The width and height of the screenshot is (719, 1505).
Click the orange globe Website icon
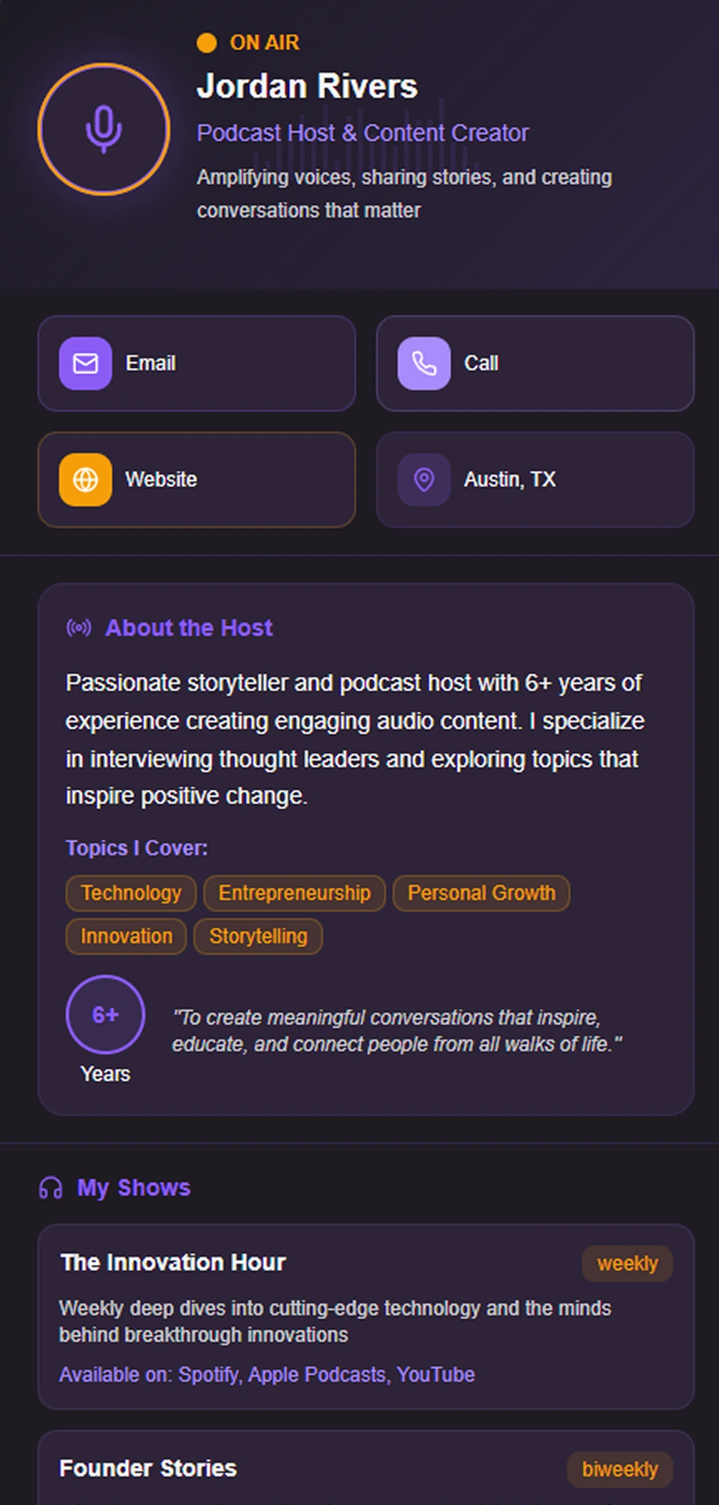tap(86, 479)
